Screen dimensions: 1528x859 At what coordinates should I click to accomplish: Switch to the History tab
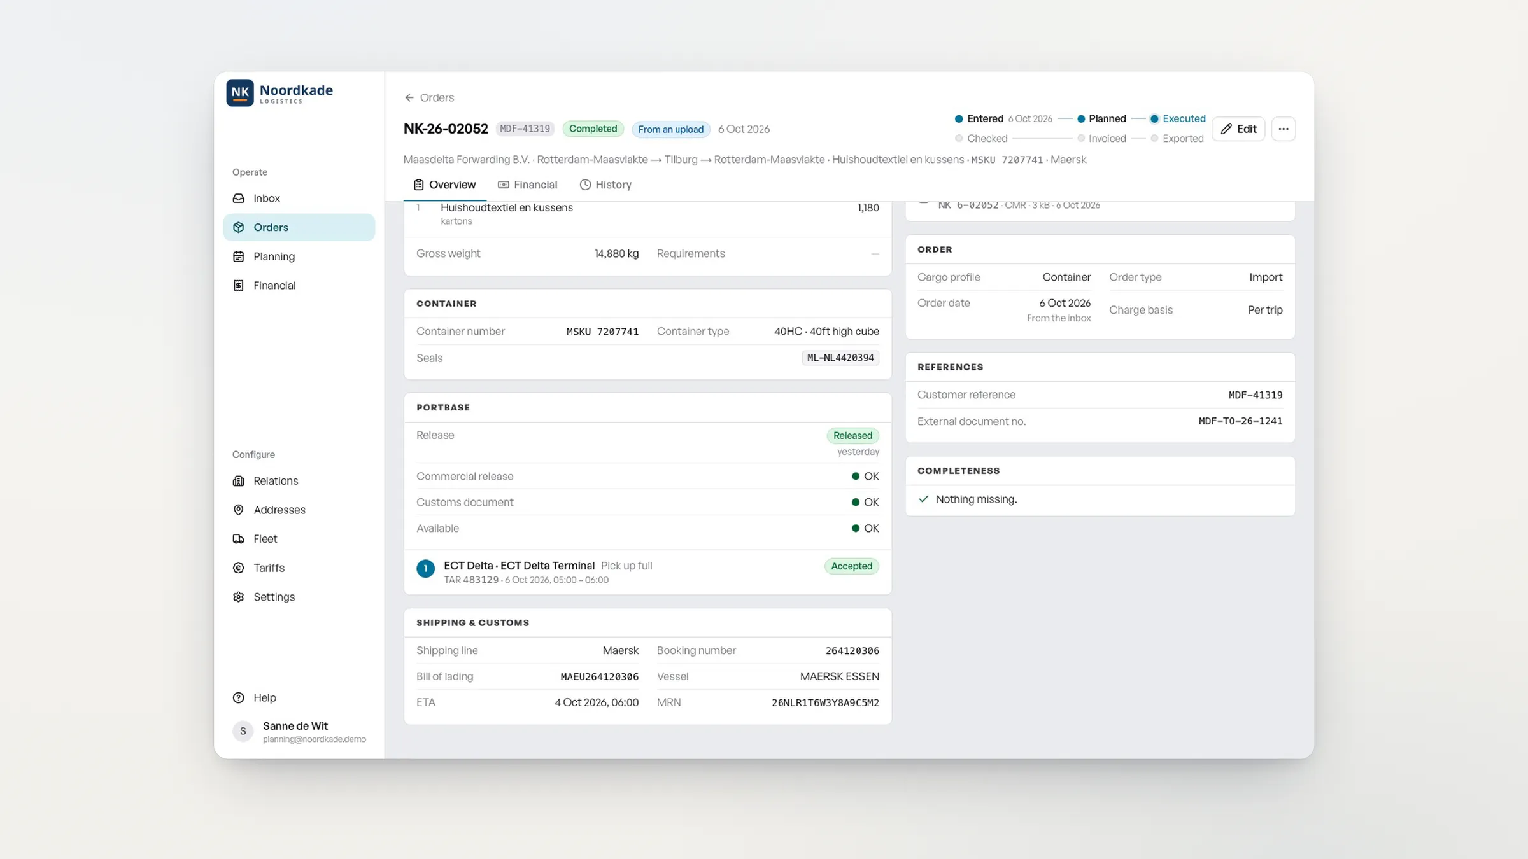click(605, 185)
